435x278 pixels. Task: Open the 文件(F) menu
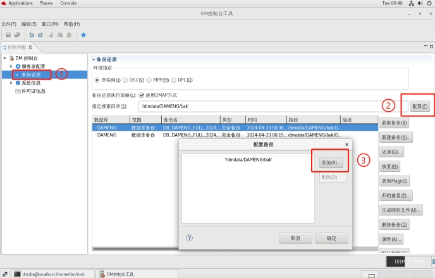(8, 24)
